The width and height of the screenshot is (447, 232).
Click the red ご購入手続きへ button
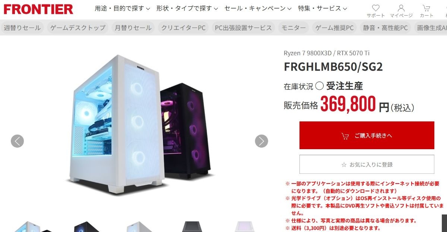click(367, 135)
